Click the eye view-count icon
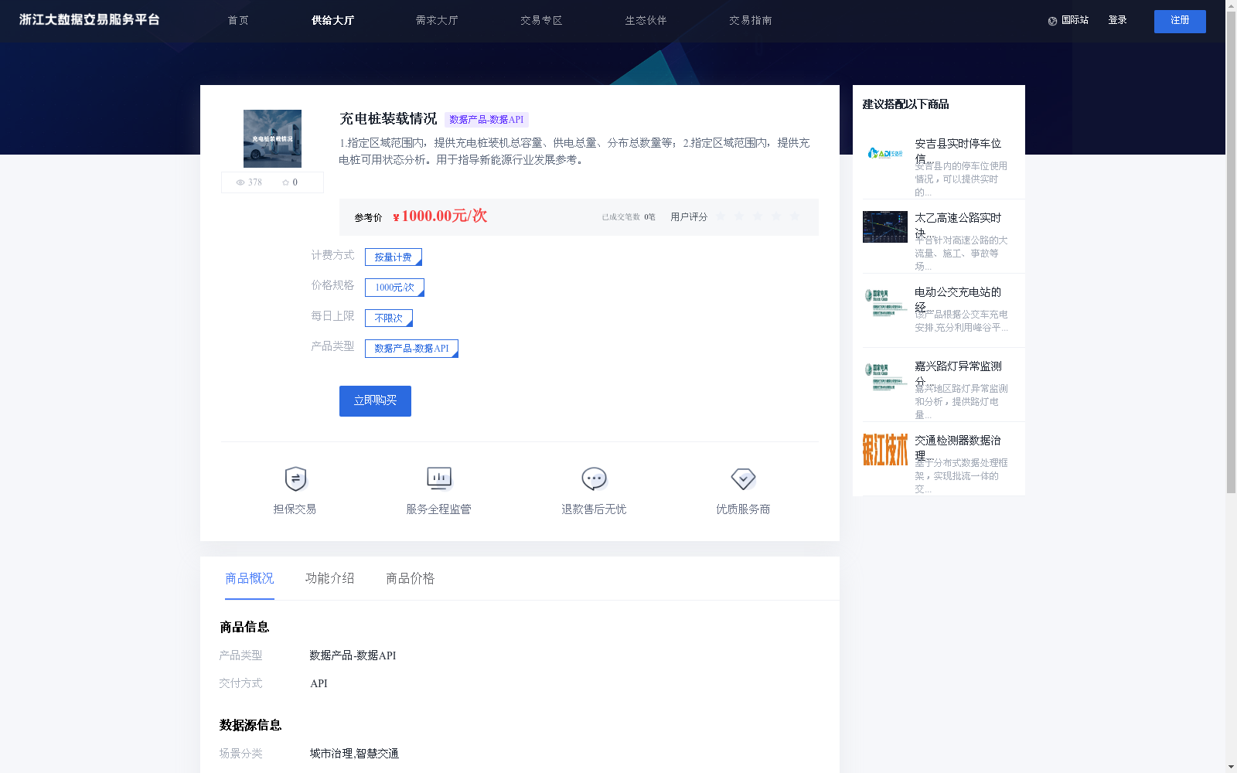The width and height of the screenshot is (1237, 773). click(x=240, y=182)
